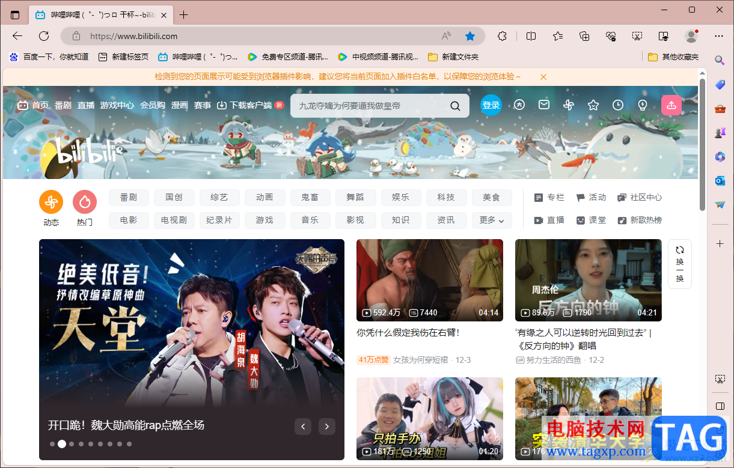Screen dimensions: 734x468
Task: Open tab actions menu icon at top left
Action: tap(15, 15)
